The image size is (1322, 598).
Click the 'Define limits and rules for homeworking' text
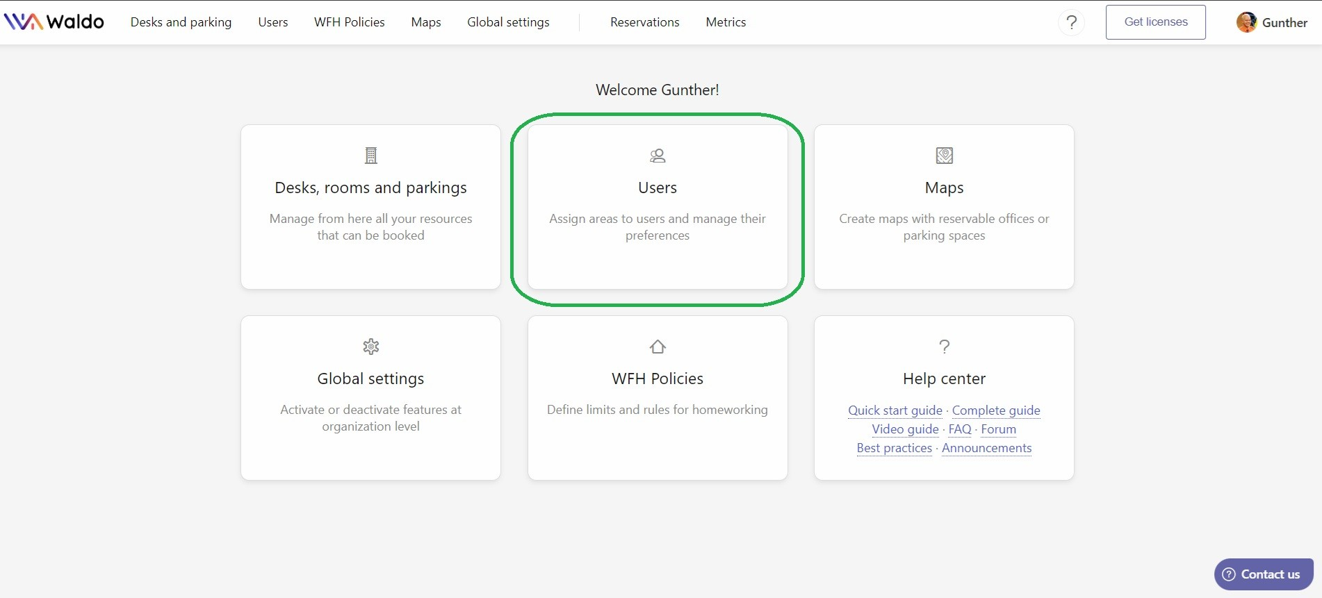pyautogui.click(x=658, y=410)
